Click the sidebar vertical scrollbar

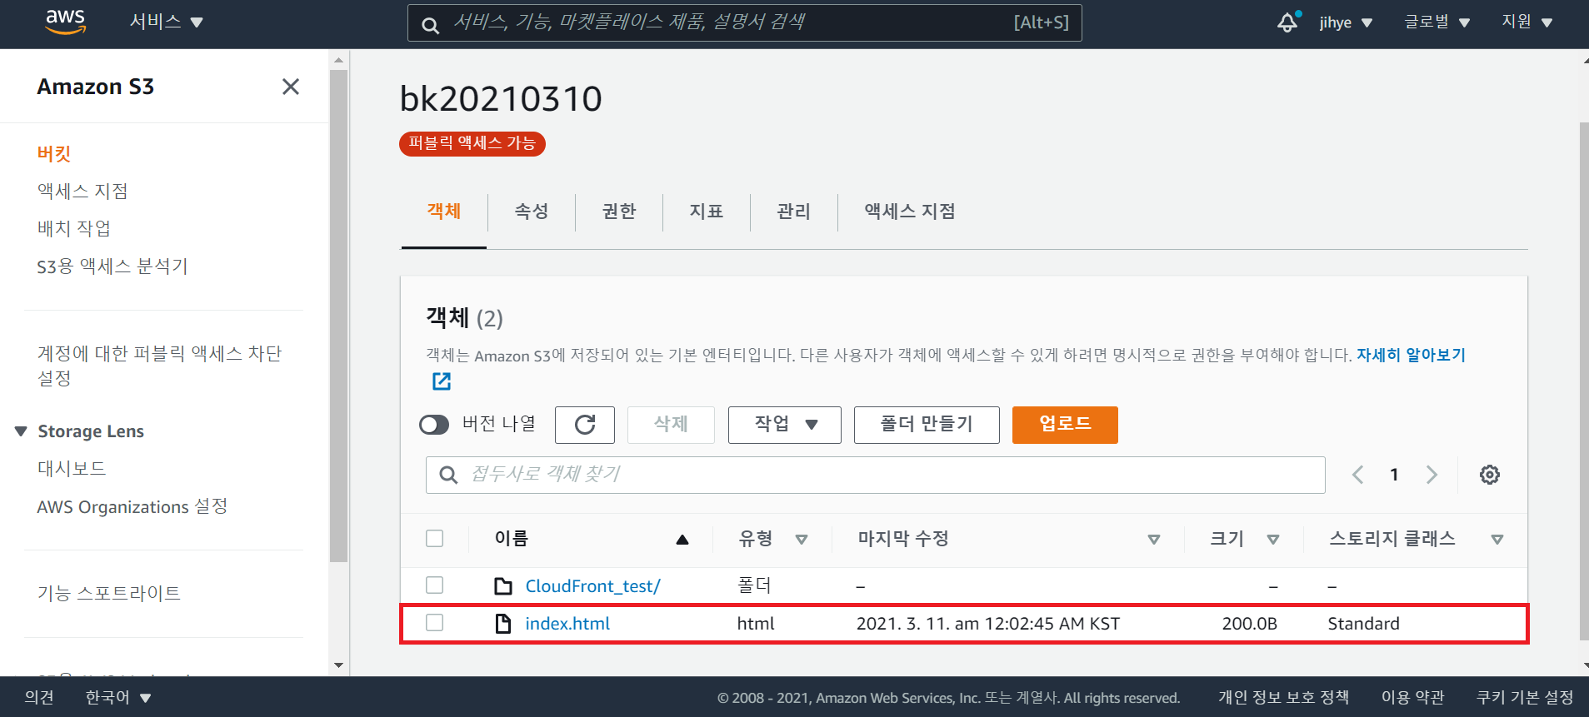click(x=338, y=316)
